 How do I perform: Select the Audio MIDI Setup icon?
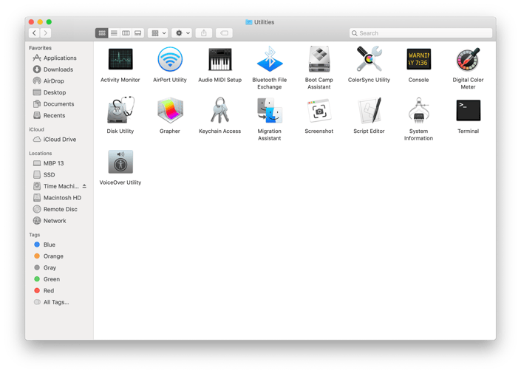(x=219, y=59)
